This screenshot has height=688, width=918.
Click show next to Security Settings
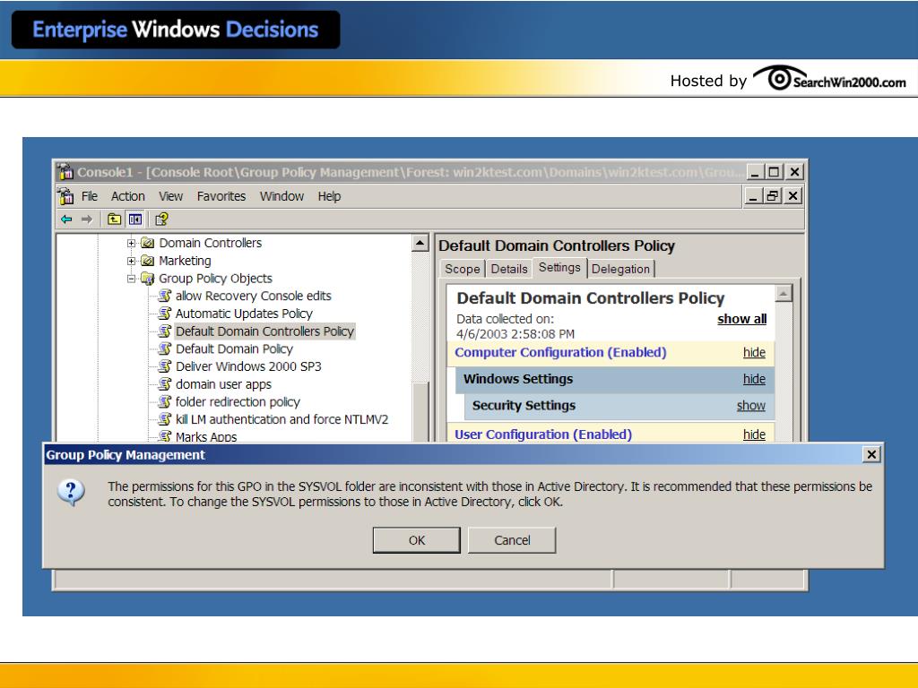point(750,406)
